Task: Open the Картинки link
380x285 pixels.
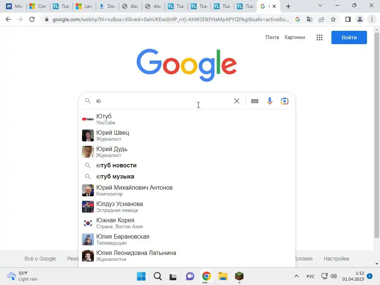Action: [x=295, y=37]
